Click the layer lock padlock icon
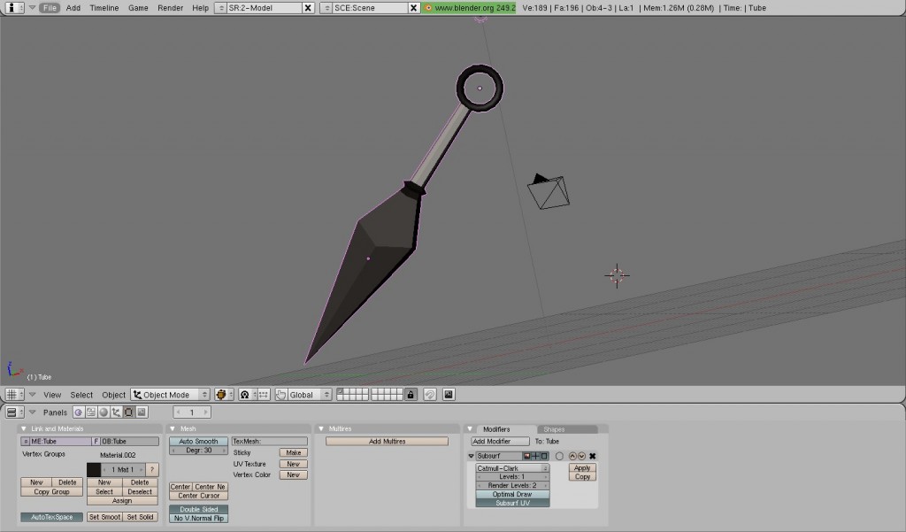Screen dimensions: 906x532 pyautogui.click(x=411, y=395)
